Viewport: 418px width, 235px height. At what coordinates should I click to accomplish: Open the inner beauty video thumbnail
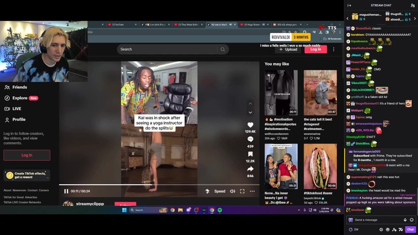281,166
